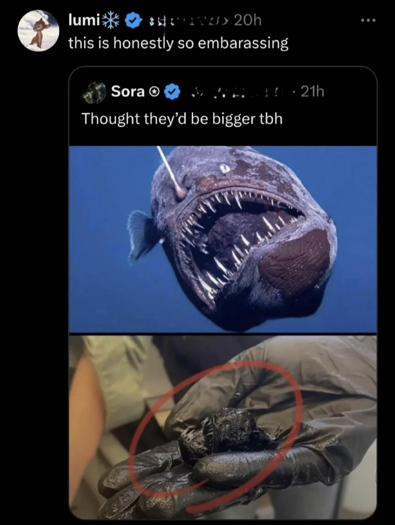Image resolution: width=395 pixels, height=525 pixels.
Task: Click lumi's profile avatar picture
Action: coord(38,31)
